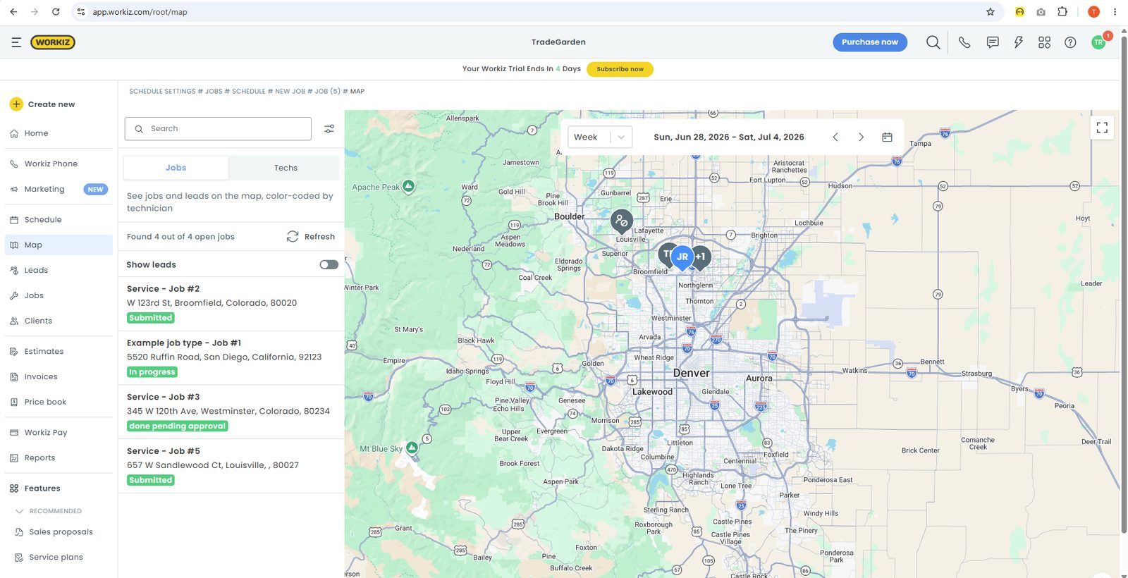Open the help question mark icon
The height and width of the screenshot is (578, 1128).
[1070, 42]
